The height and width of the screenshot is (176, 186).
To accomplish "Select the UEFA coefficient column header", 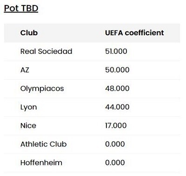I will 134,33.
